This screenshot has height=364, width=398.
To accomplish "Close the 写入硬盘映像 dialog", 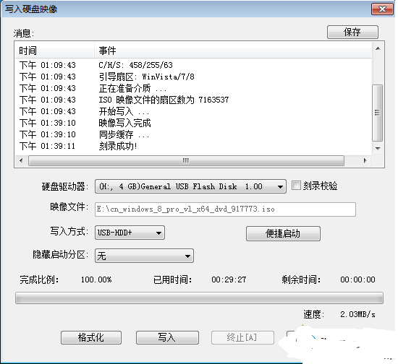I will tap(382, 9).
